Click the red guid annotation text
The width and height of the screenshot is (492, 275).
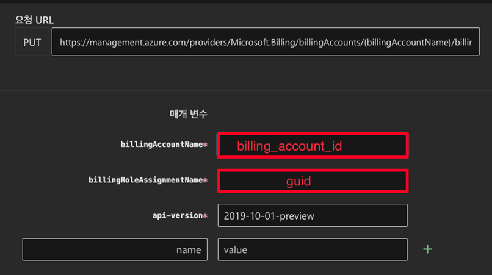pyautogui.click(x=298, y=181)
